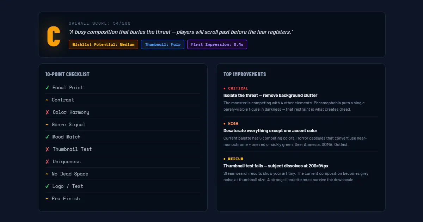
Task: Click the large orange C grade letter
Action: (x=54, y=36)
